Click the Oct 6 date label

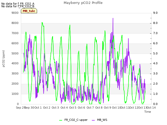[x=81, y=108]
